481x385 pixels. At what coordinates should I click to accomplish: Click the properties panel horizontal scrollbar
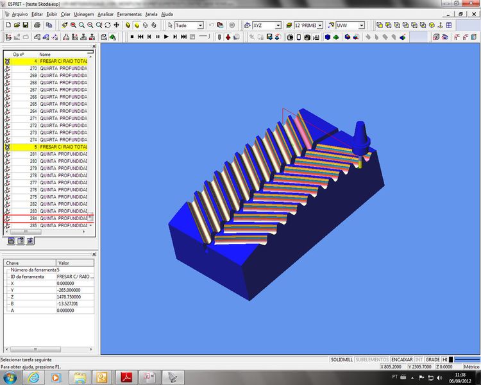tap(35, 349)
